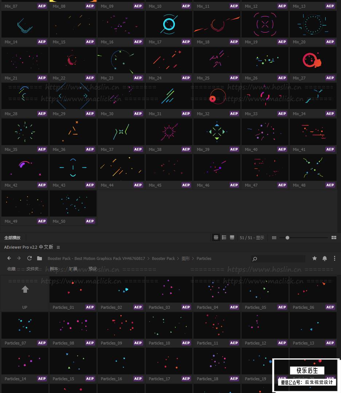Select the Mix_17 preview thumbnail
The height and width of the screenshot is (393, 341).
pyautogui.click(x=169, y=24)
